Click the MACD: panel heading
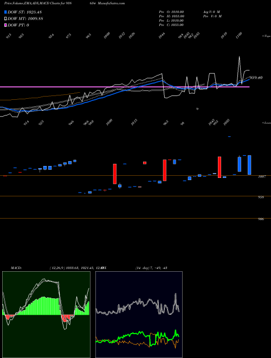The width and height of the screenshot is (271, 358). coord(16,268)
